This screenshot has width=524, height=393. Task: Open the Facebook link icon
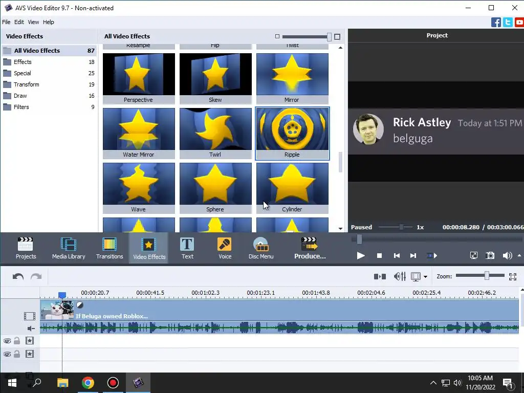496,23
